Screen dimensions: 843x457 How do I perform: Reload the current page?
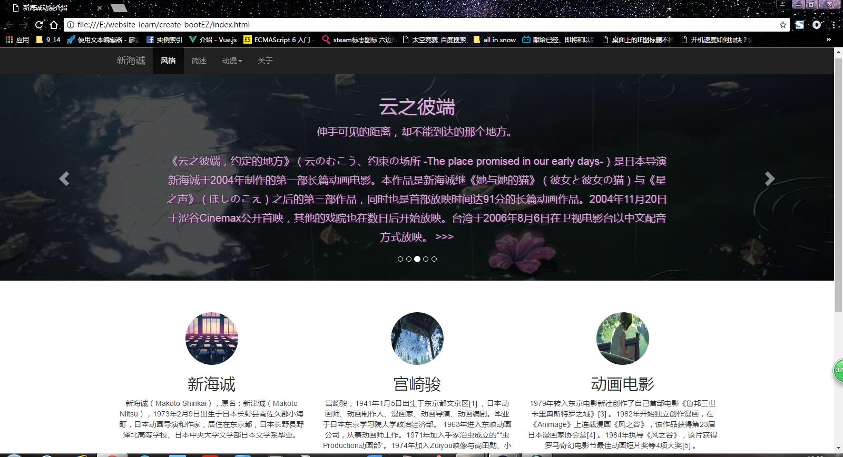[38, 25]
